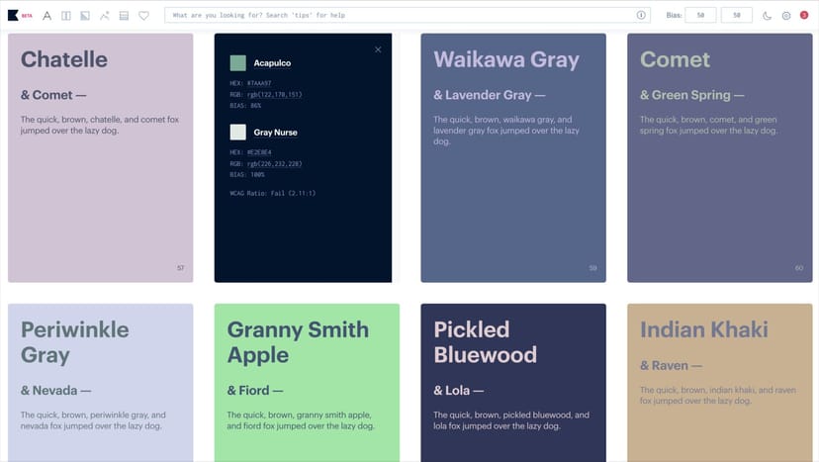Toggle dark mode with moon icon
Viewport: 819px width, 462px height.
pos(767,16)
